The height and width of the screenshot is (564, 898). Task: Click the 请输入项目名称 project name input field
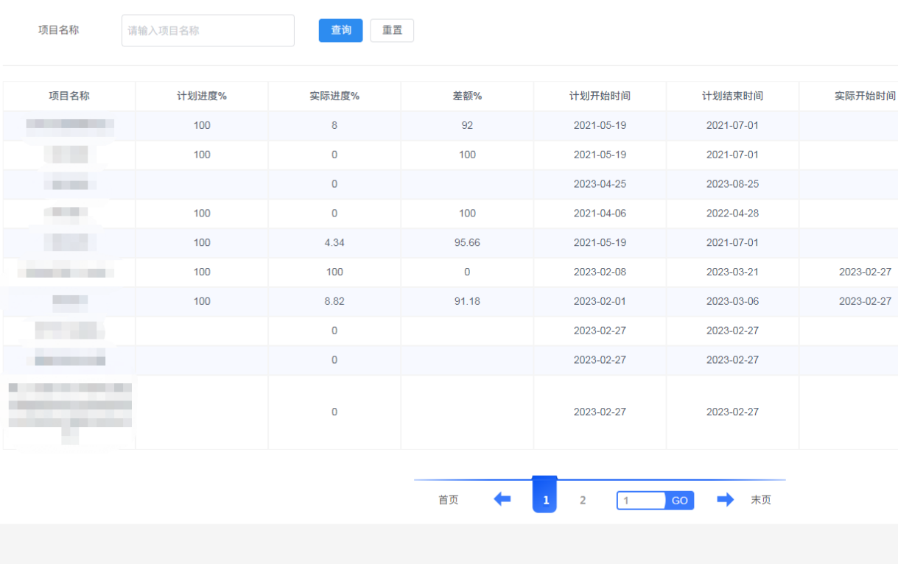click(207, 30)
